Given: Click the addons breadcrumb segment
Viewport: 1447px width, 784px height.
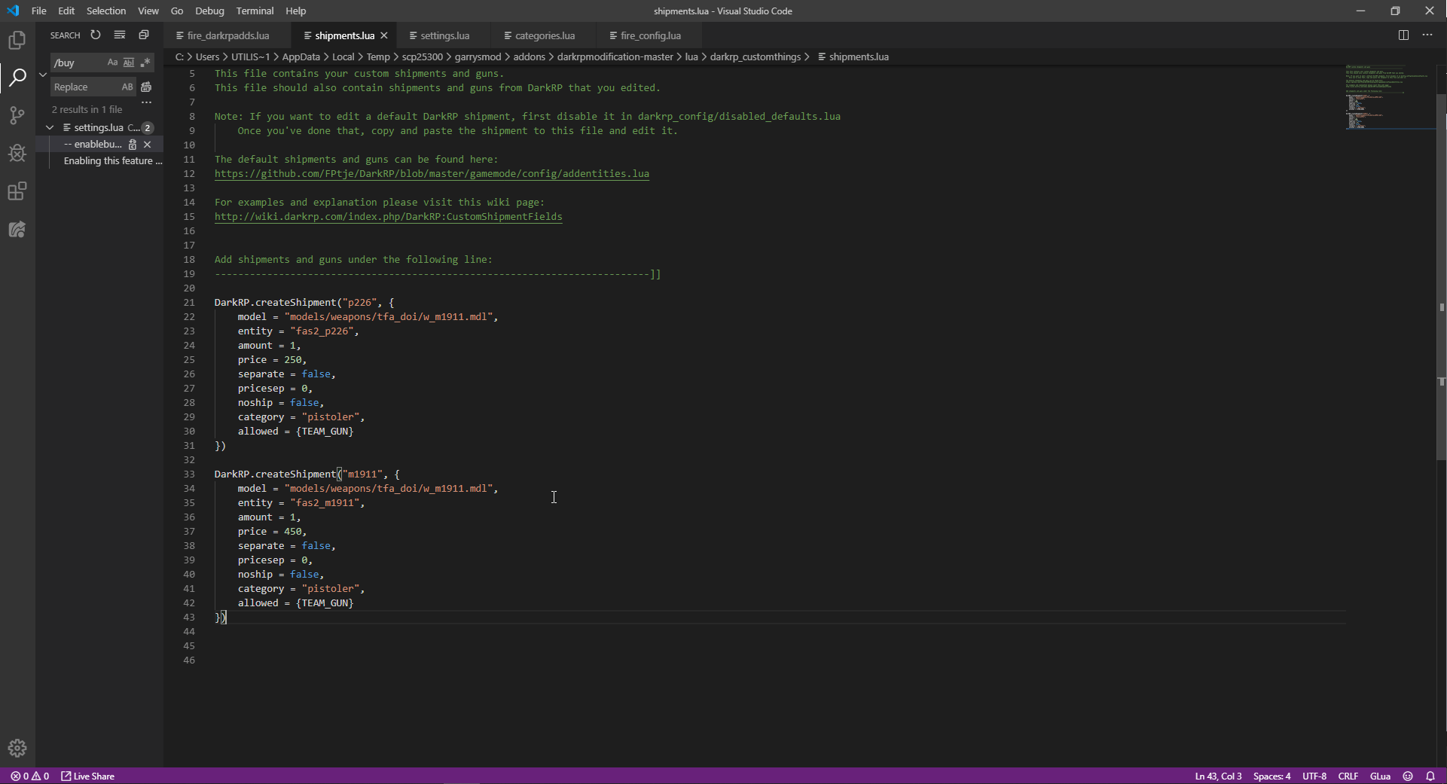Looking at the screenshot, I should [x=530, y=56].
